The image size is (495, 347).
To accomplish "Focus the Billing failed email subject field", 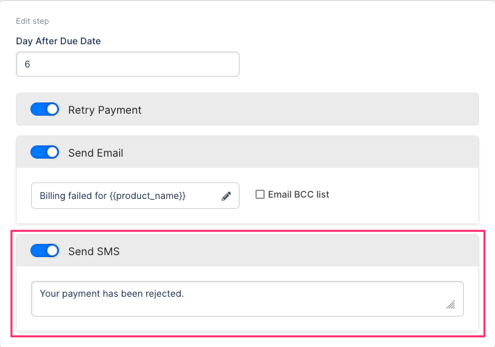I will pyautogui.click(x=126, y=196).
